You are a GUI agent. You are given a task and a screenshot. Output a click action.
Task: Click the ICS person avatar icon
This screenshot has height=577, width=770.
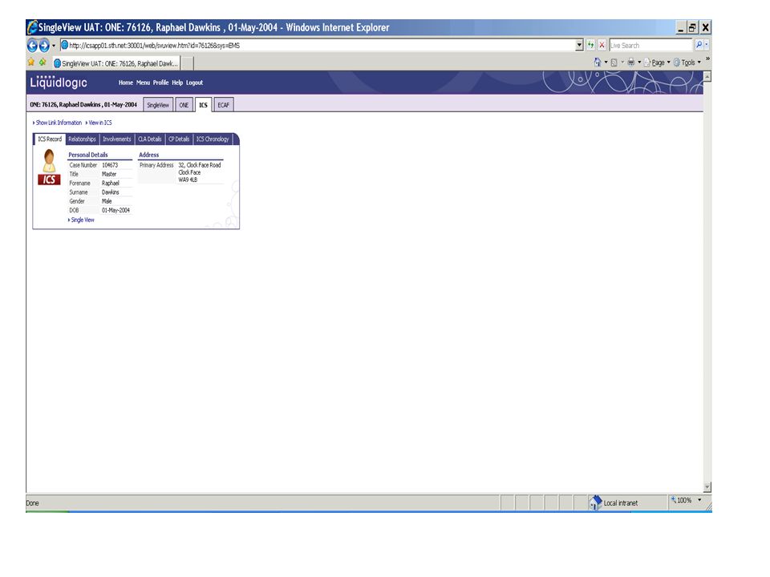(49, 167)
